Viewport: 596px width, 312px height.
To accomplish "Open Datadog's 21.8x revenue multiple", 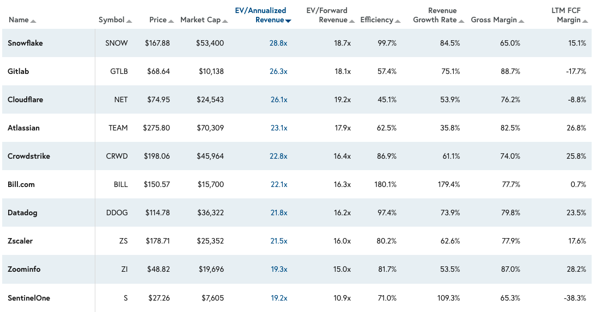I will [x=278, y=213].
